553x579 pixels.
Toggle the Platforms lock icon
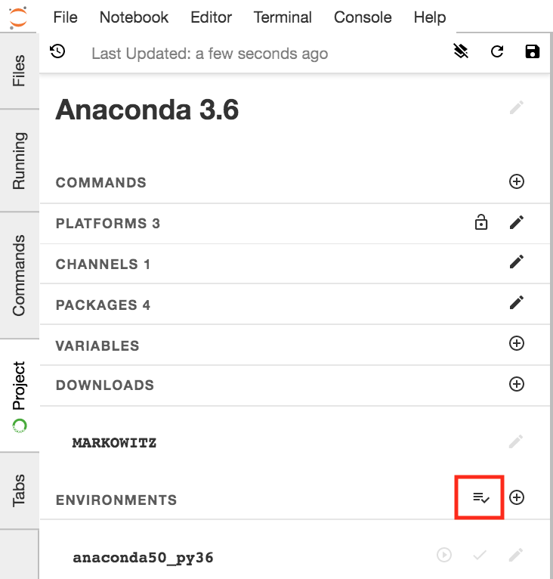[x=481, y=222]
